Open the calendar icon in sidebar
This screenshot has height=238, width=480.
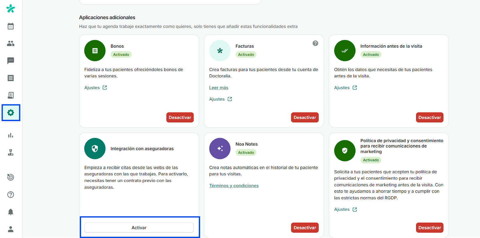tap(10, 26)
